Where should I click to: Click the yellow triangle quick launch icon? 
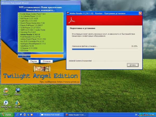(28, 115)
